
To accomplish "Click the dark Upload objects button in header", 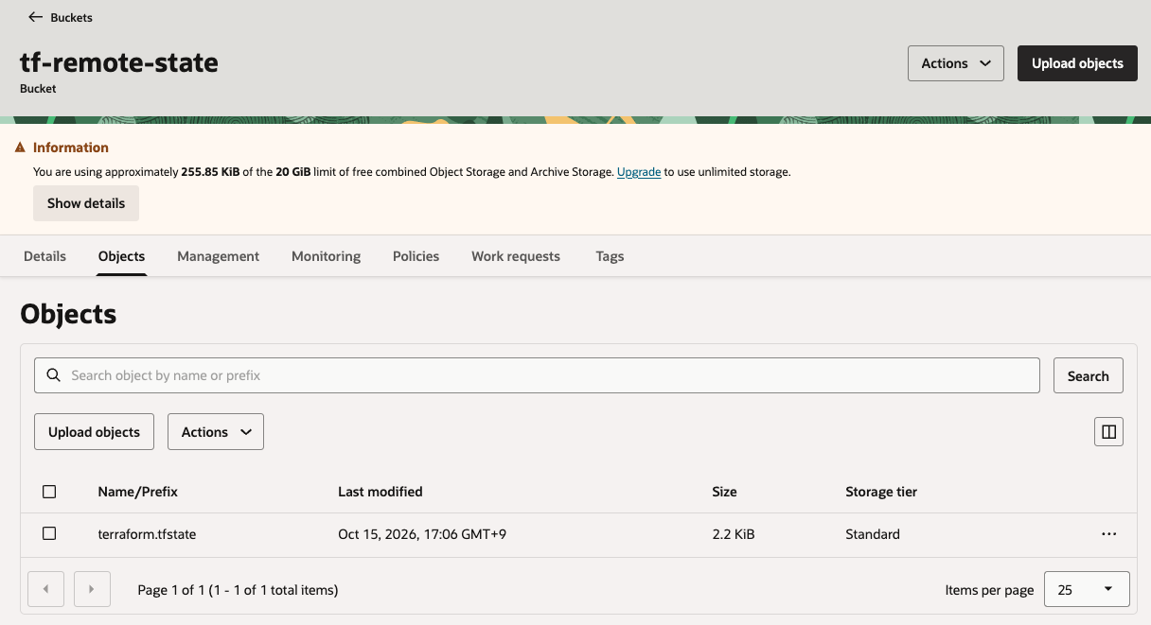I will click(1077, 63).
